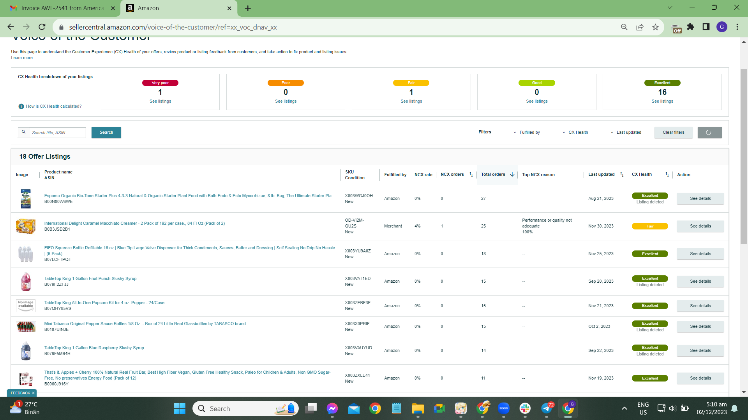Open a new browser tab

248,8
